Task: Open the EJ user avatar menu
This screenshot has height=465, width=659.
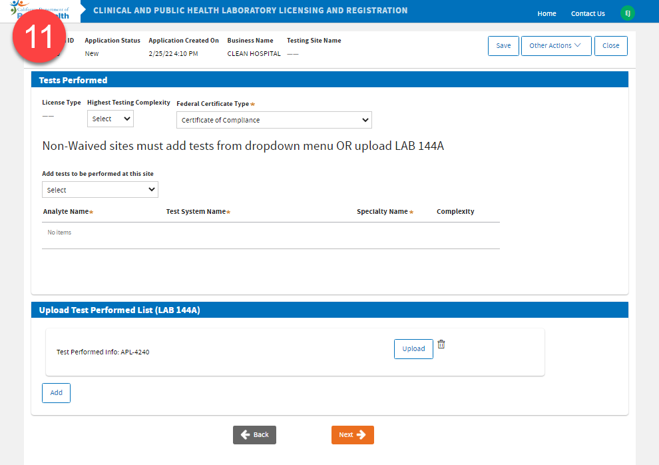Action: coord(628,13)
